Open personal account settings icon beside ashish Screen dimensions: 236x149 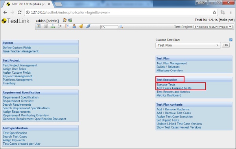[65, 20]
